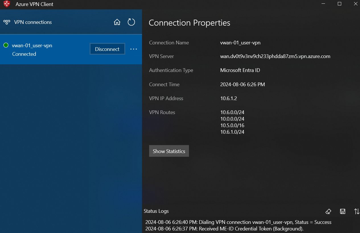
Task: Select the vwan-01_user-vpn connection name in the list
Action: (x=32, y=45)
